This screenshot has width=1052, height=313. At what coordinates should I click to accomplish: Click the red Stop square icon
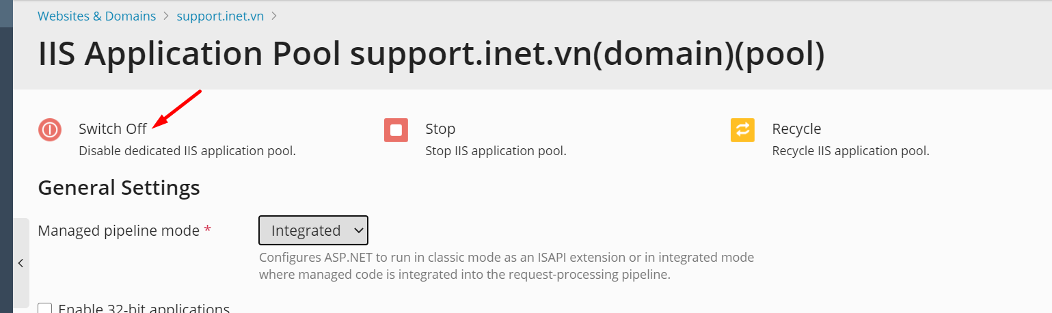(396, 130)
